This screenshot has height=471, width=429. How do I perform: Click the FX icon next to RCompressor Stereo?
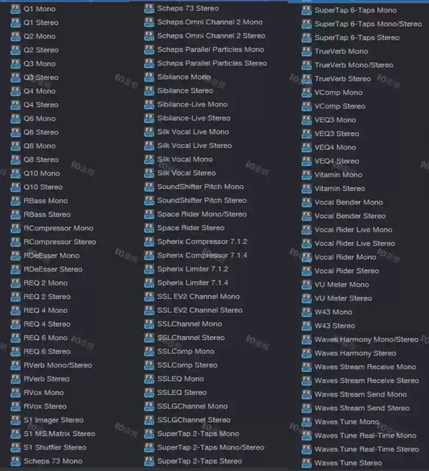click(16, 242)
